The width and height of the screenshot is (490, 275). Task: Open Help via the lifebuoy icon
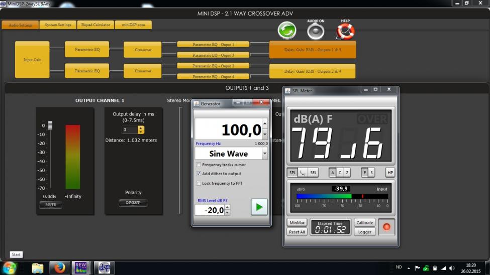pos(345,31)
